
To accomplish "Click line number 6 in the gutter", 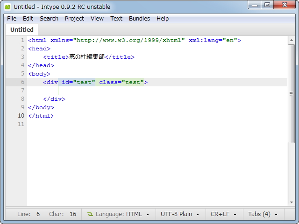I will coord(22,82).
